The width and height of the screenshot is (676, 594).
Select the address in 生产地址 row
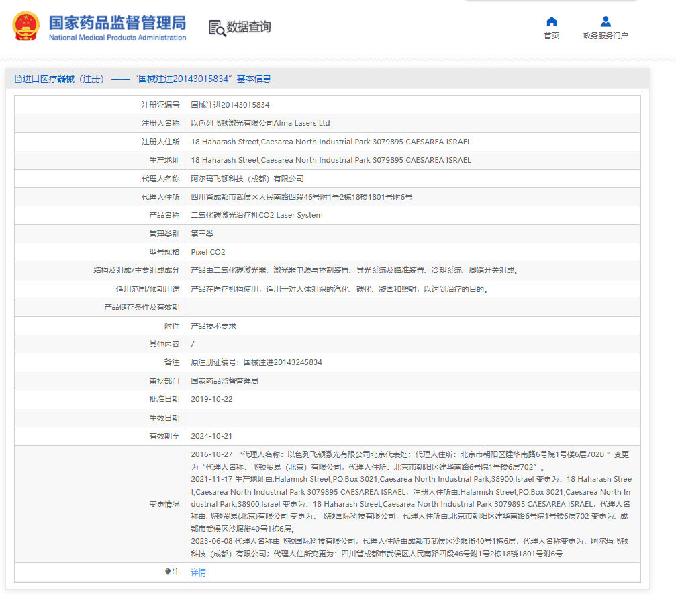tap(331, 160)
